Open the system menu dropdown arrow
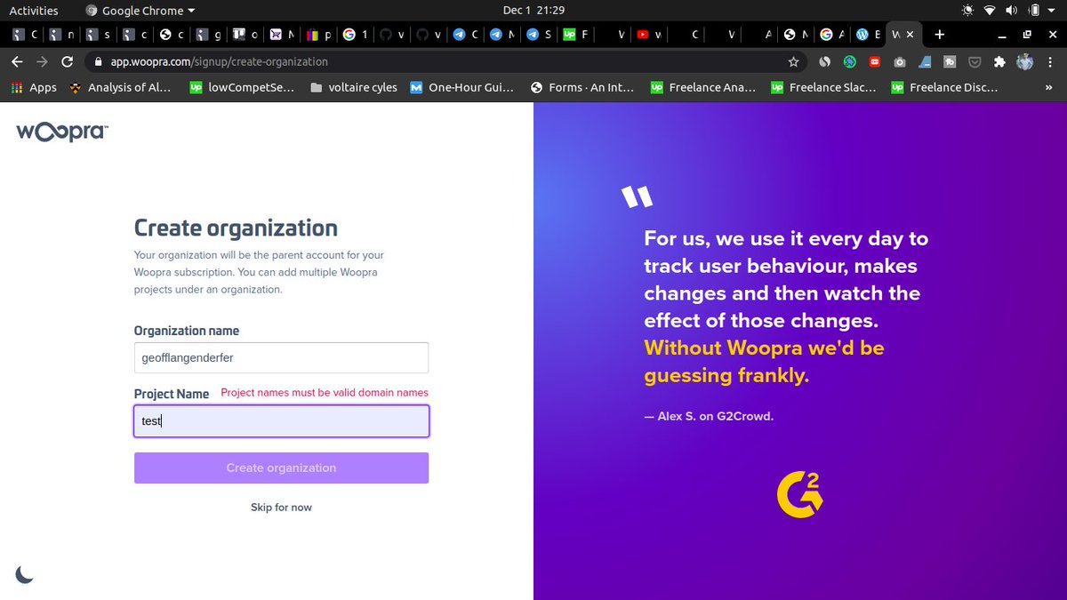Viewport: 1067px width, 600px height. click(1053, 11)
